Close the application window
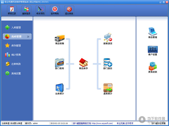The image size is (169, 126). (167, 2)
